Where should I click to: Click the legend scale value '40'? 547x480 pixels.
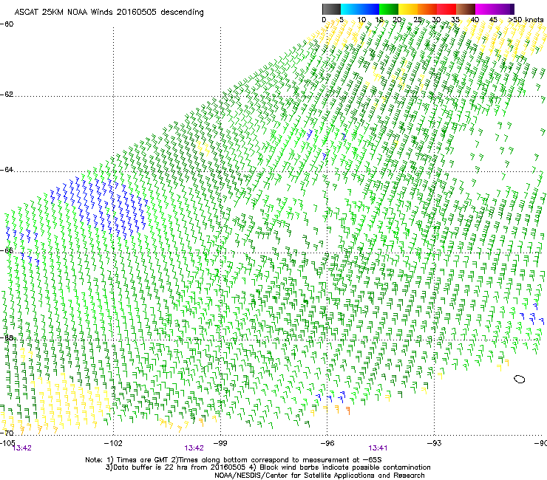point(475,20)
